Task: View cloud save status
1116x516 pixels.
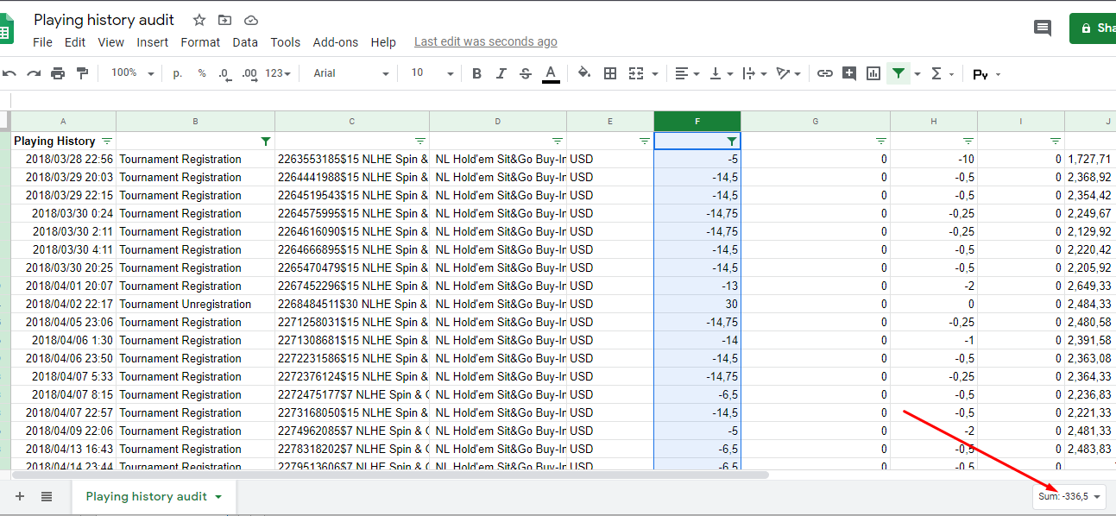Action: coord(251,20)
